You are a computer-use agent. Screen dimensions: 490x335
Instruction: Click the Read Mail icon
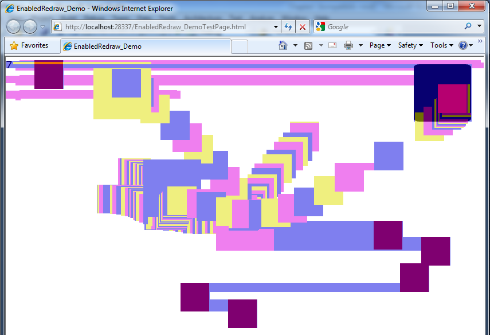[x=332, y=45]
